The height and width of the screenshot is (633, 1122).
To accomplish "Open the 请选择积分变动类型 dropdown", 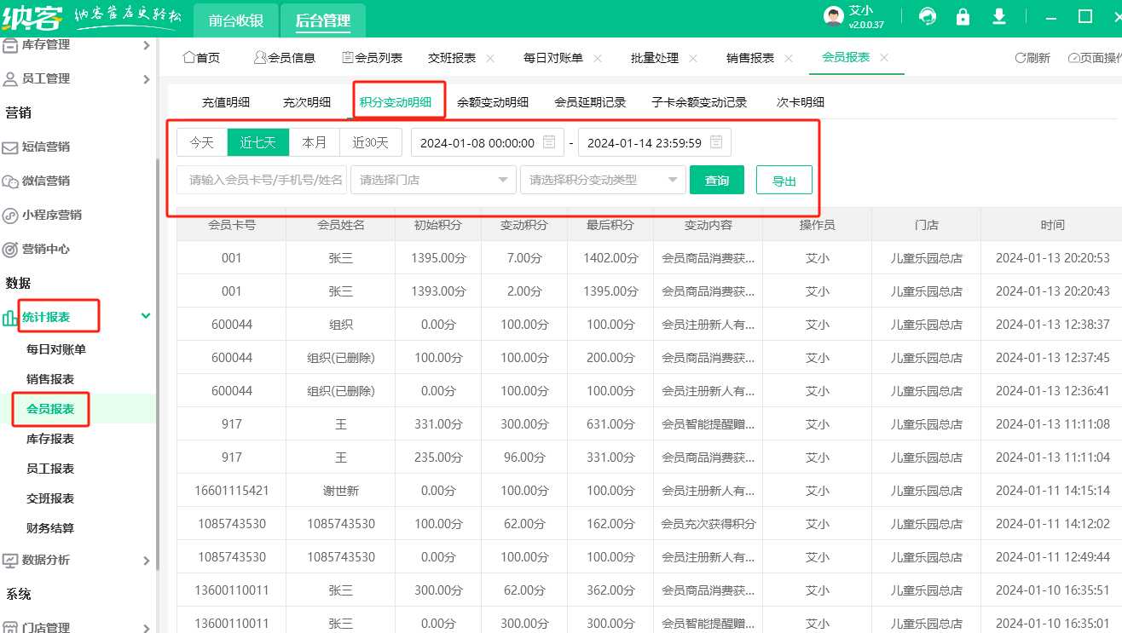I will pos(603,180).
